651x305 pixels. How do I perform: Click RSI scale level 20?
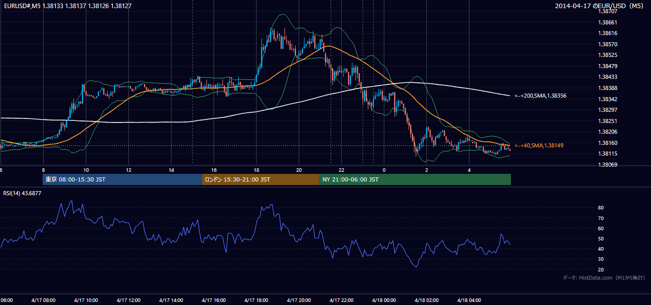(x=601, y=269)
